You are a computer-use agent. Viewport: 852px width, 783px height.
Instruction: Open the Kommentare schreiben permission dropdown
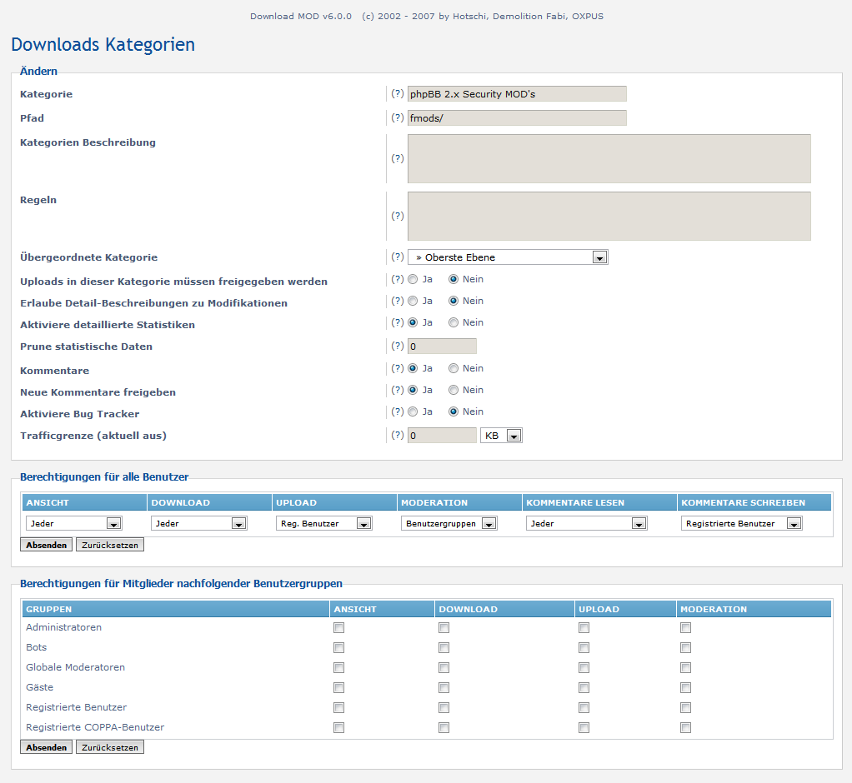(742, 524)
